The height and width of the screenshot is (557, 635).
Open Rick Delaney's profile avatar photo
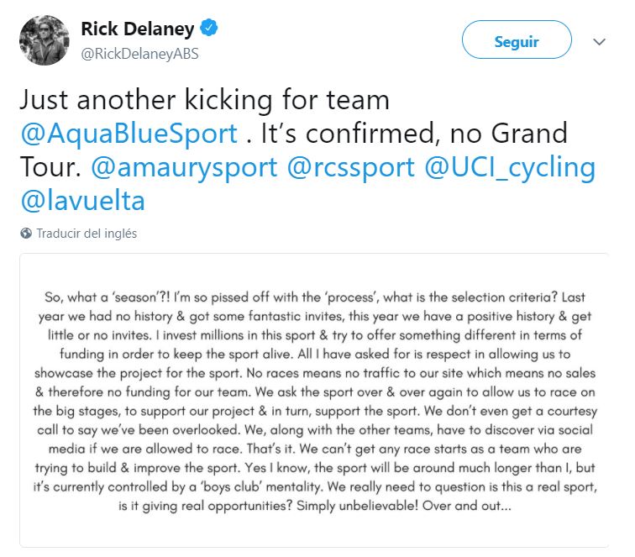(x=43, y=39)
